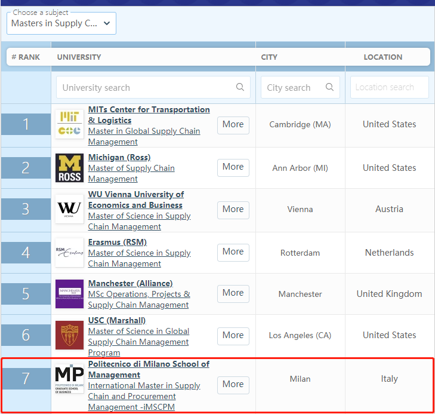Click the Location search input field
The height and width of the screenshot is (414, 435).
[x=390, y=87]
